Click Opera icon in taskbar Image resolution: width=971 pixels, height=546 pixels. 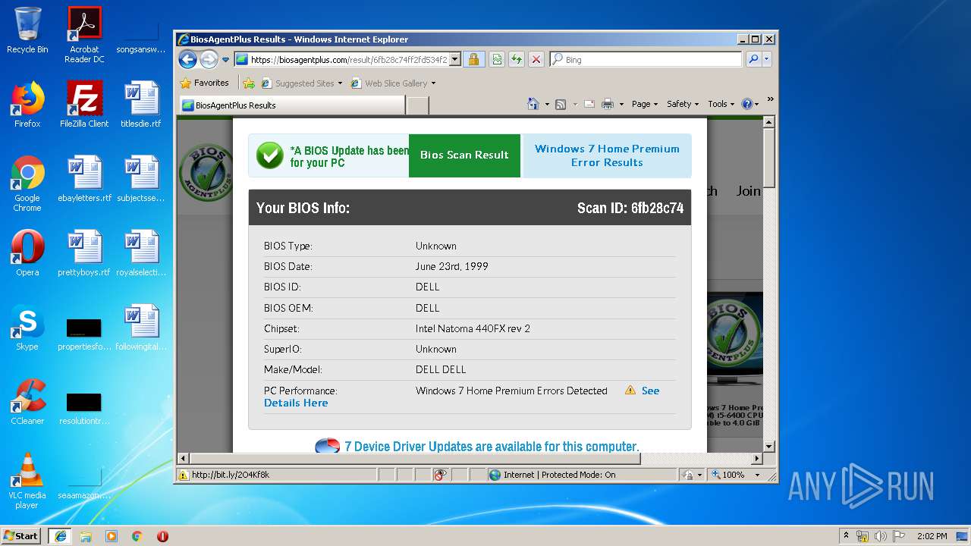tap(162, 536)
